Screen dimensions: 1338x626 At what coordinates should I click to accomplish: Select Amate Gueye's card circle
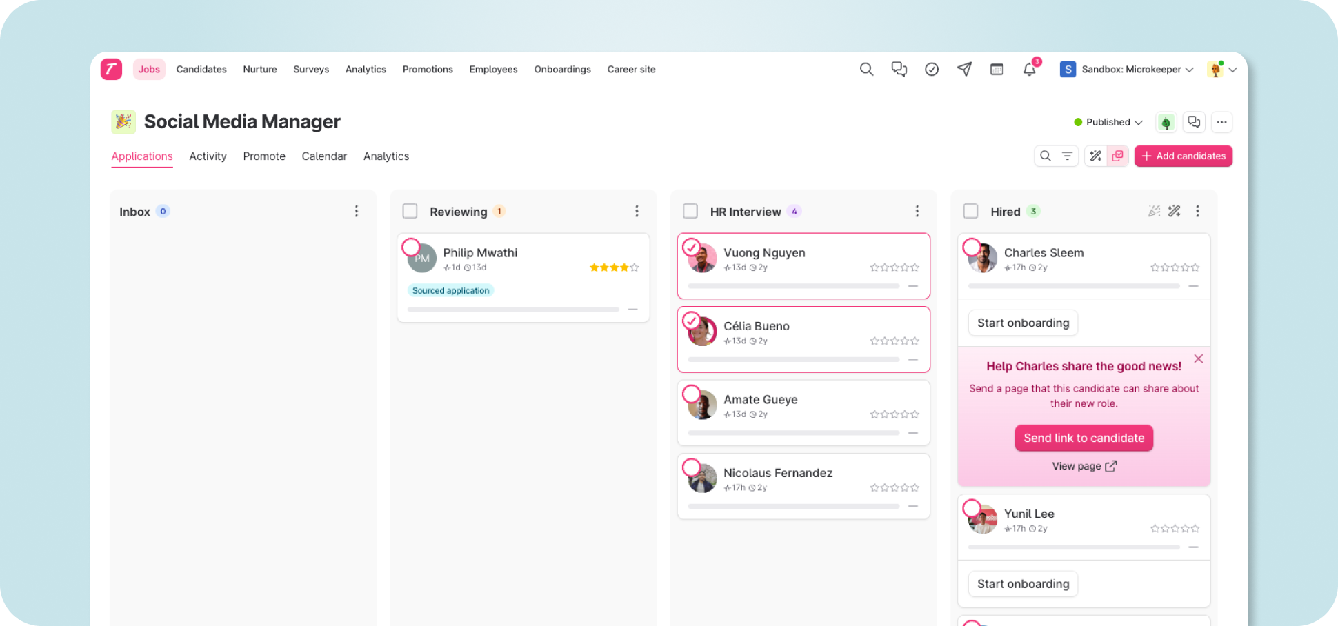pyautogui.click(x=691, y=394)
